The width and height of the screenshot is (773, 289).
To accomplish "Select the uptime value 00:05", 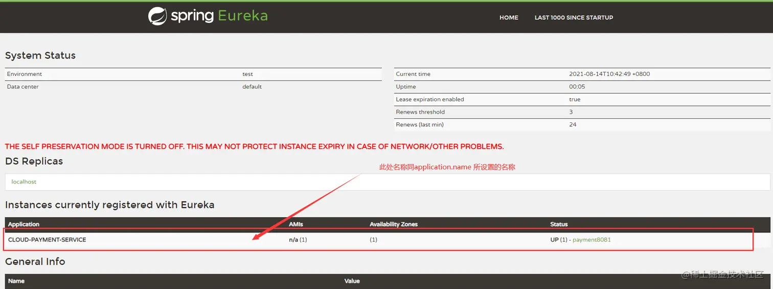I will point(577,87).
